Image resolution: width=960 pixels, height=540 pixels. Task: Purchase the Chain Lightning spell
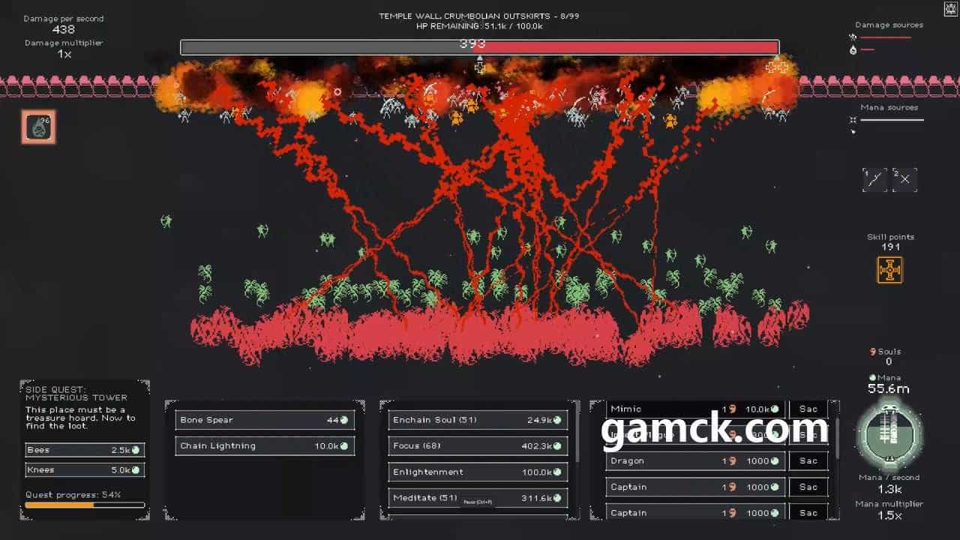point(265,446)
